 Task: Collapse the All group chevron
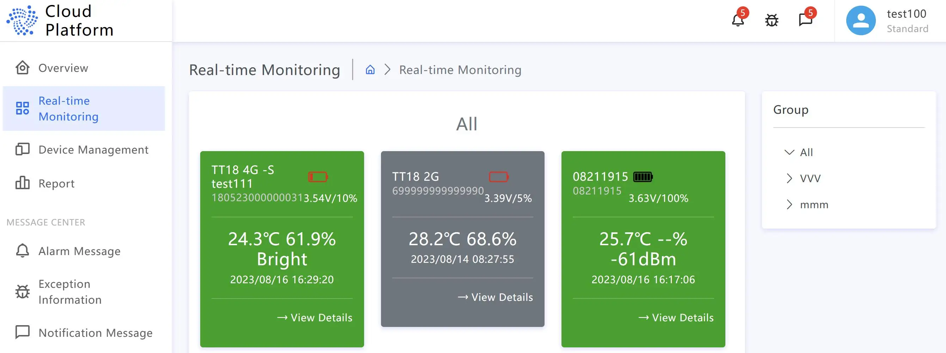tap(789, 152)
